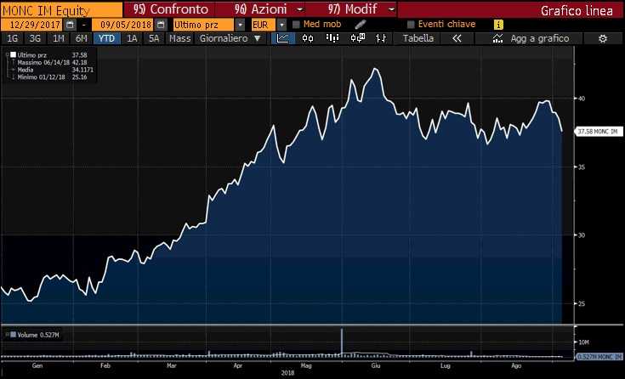Click the 37.58 MONC IM price tag
The height and width of the screenshot is (379, 625).
[x=599, y=132]
